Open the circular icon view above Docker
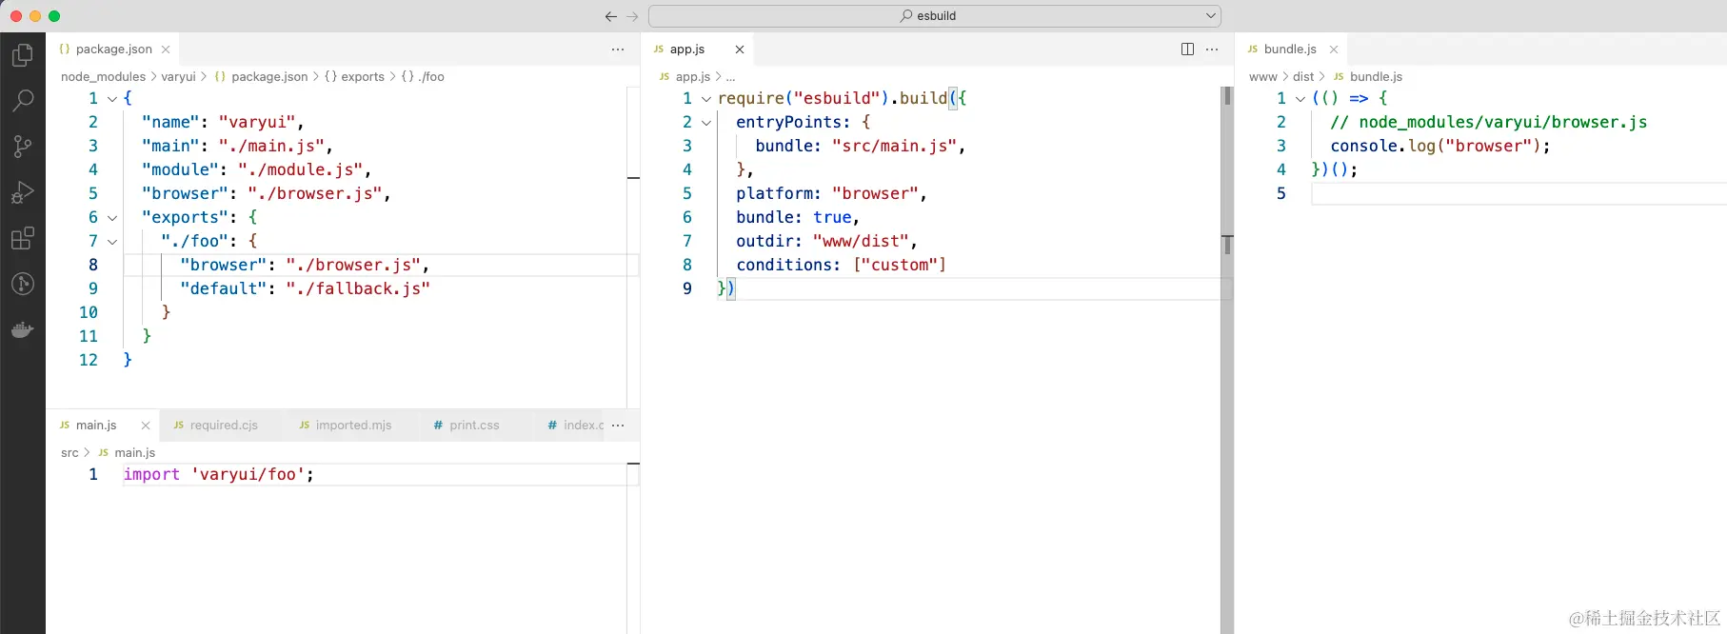Image resolution: width=1727 pixels, height=634 pixels. click(23, 284)
